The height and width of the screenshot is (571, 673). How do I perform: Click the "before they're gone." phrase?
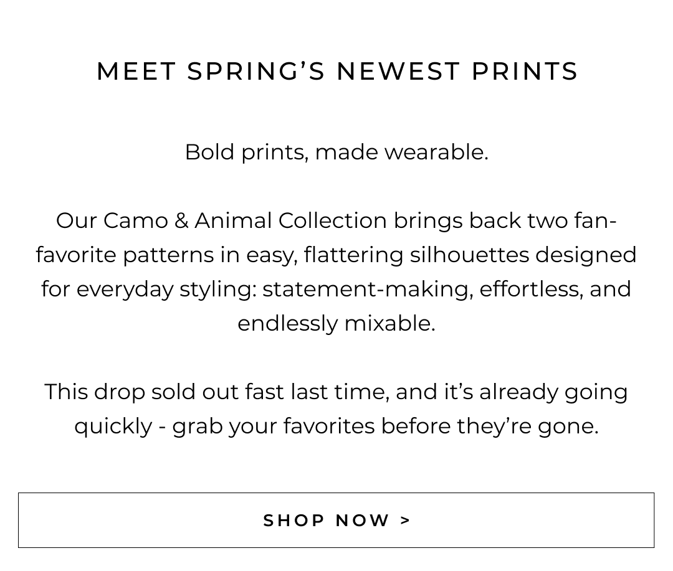[490, 426]
